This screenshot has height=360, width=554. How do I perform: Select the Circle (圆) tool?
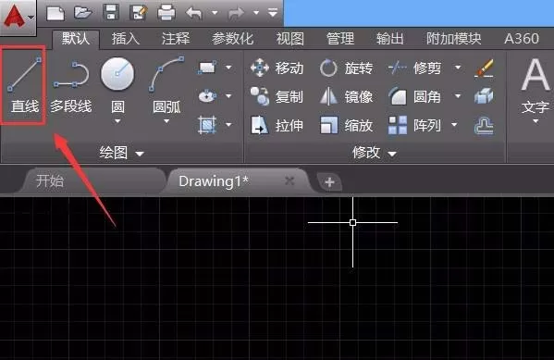(117, 85)
